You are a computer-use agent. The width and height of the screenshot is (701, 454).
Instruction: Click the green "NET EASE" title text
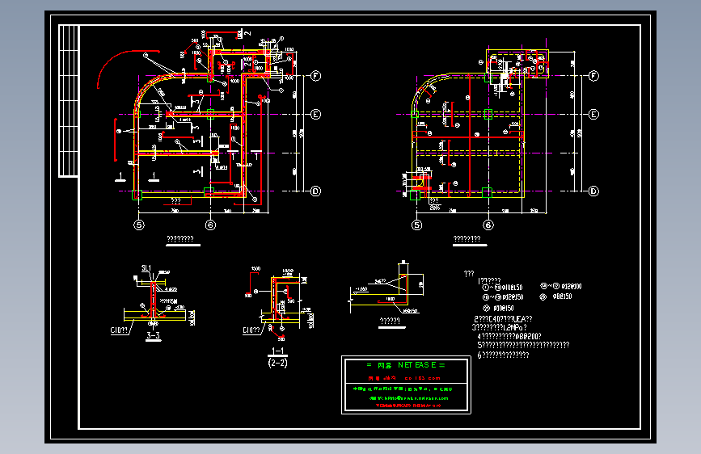point(406,365)
